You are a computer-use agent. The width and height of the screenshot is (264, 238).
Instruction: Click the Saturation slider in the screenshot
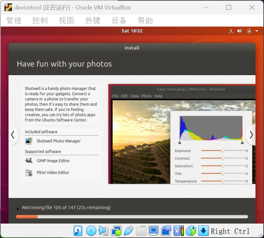point(223,166)
